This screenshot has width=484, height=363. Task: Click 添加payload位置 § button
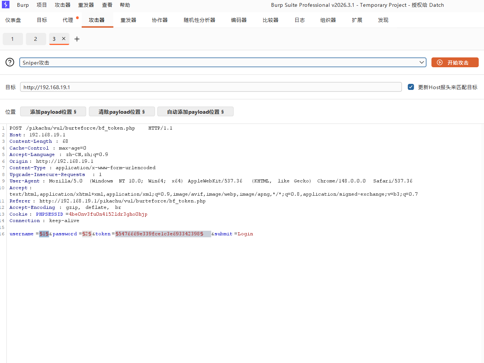coord(53,112)
